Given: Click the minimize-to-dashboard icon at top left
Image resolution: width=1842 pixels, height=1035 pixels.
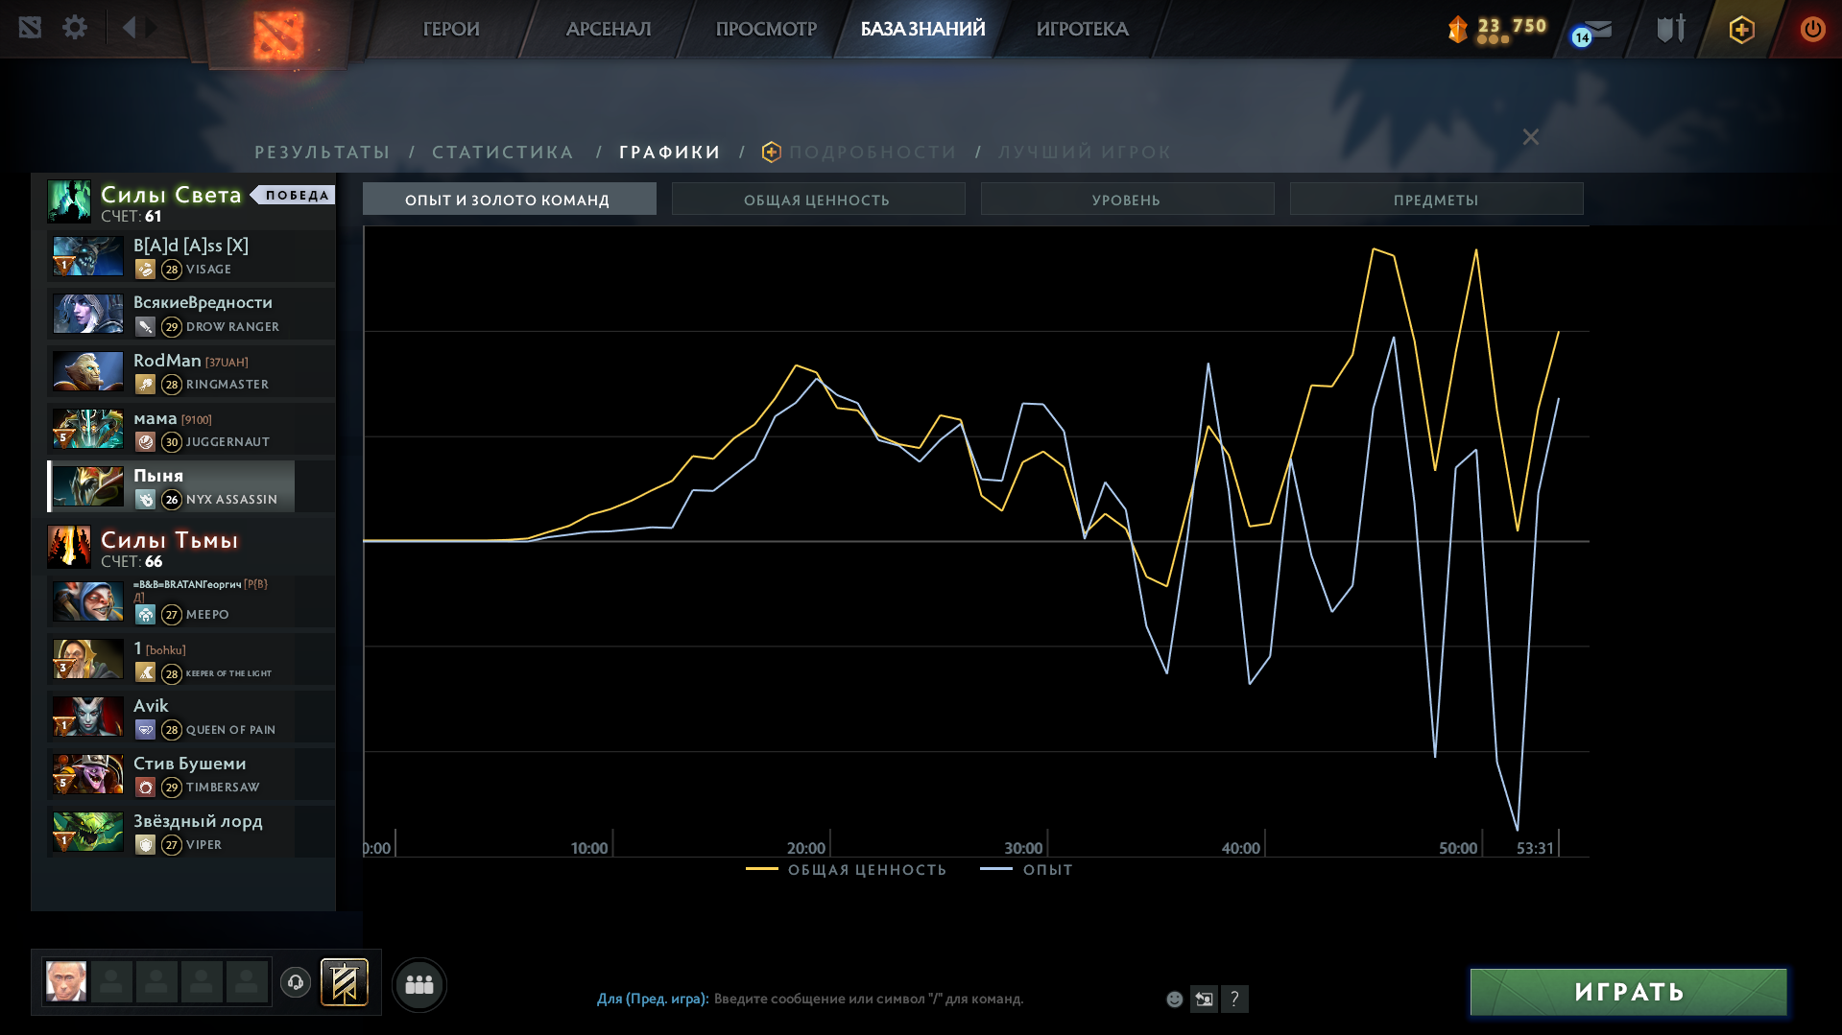Looking at the screenshot, I should (x=30, y=28).
